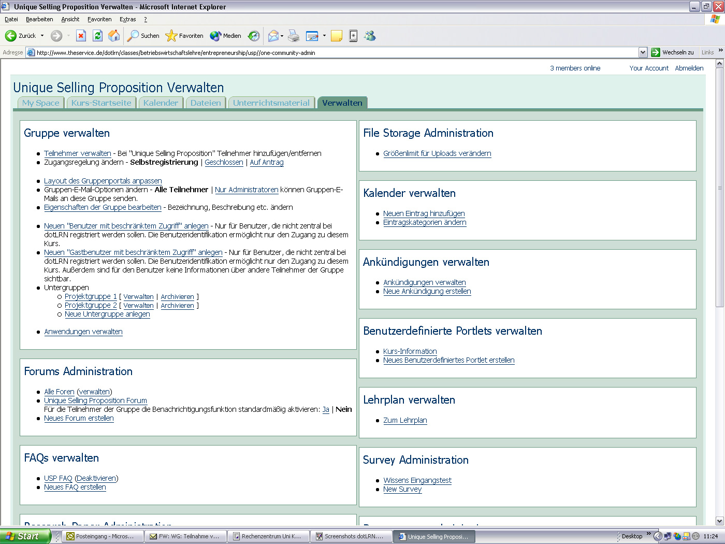
Task: Launch Windows Messenger from the toolbar icon
Action: tap(370, 36)
